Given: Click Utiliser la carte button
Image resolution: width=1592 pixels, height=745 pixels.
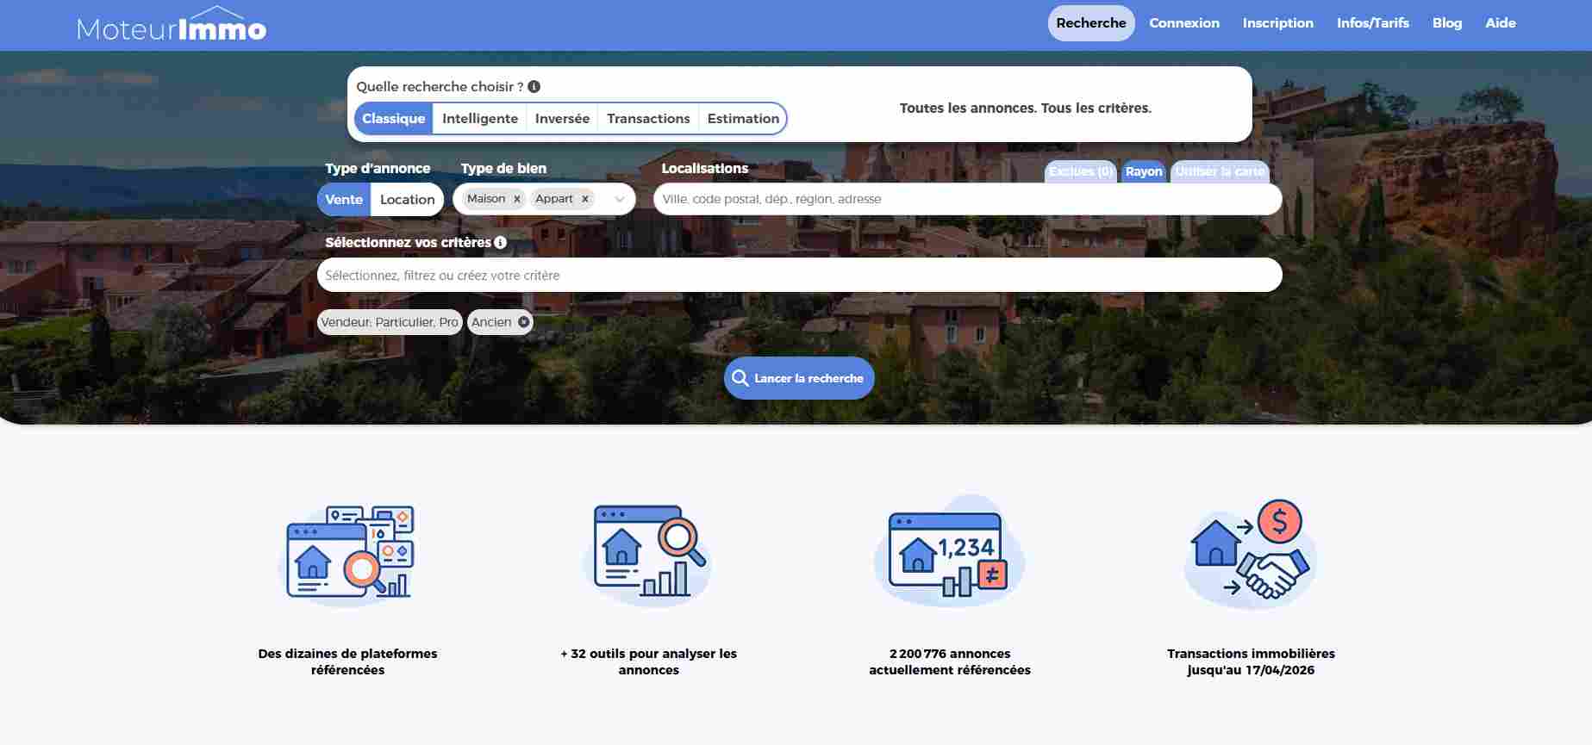Looking at the screenshot, I should [x=1220, y=171].
